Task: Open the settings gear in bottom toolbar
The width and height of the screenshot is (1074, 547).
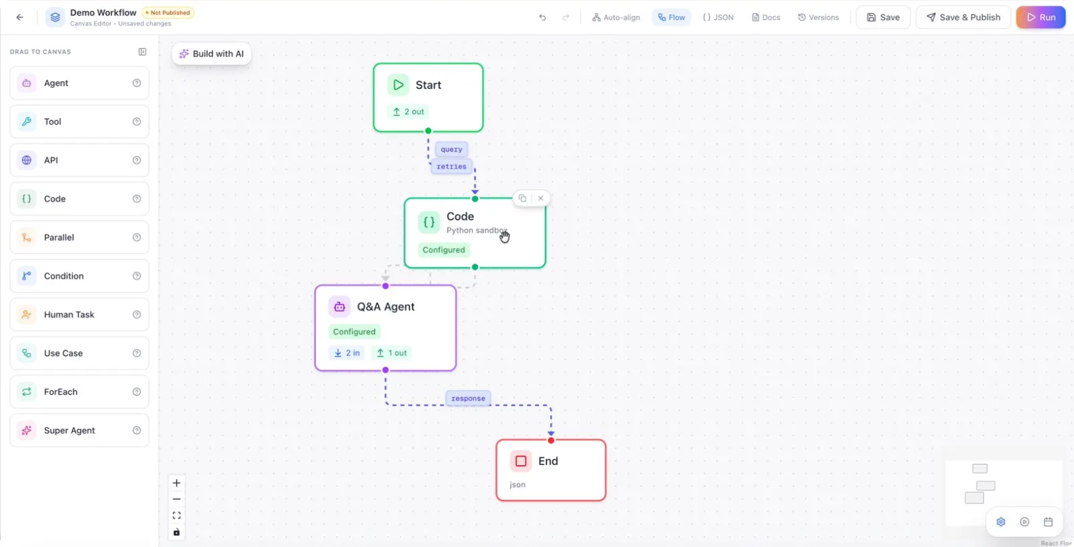Action: pos(1001,522)
